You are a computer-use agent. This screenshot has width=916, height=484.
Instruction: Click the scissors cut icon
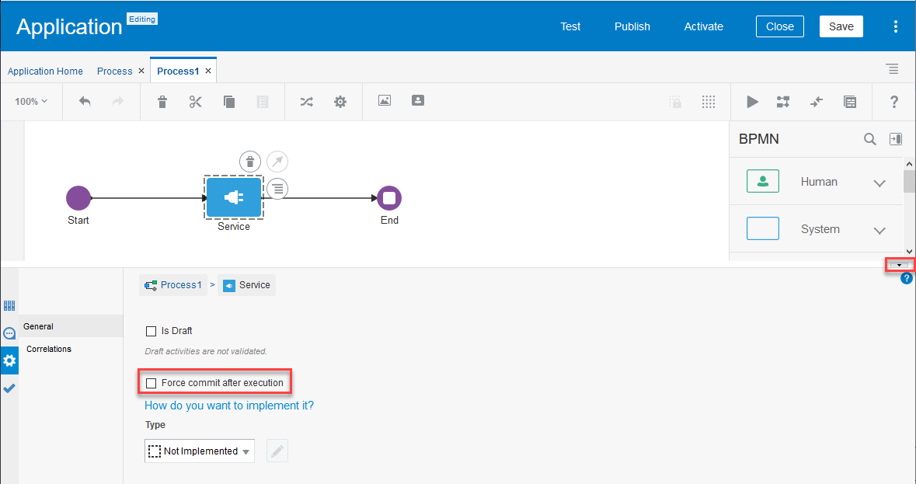196,102
